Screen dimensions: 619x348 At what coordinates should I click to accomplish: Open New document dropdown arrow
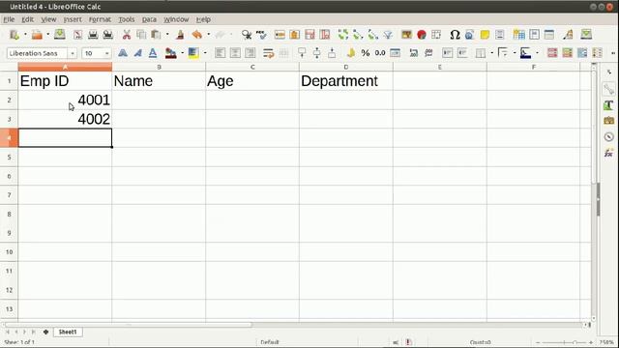[25, 35]
